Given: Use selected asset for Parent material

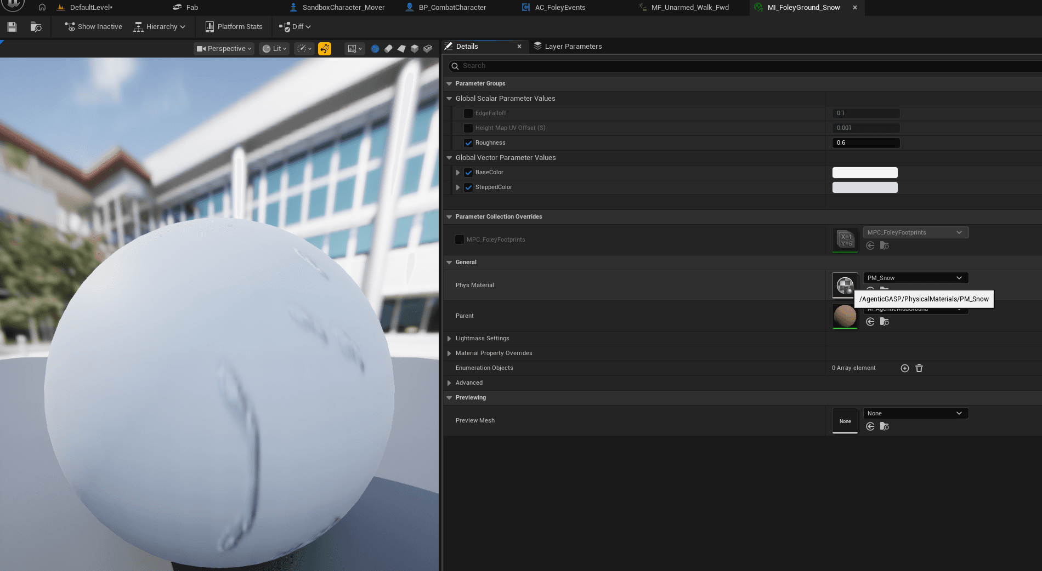Looking at the screenshot, I should (x=870, y=322).
